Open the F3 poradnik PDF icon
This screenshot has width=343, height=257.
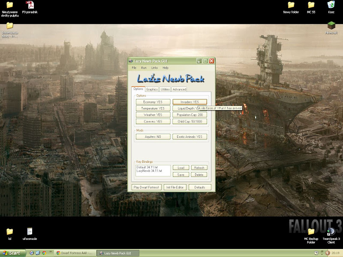pyautogui.click(x=30, y=6)
